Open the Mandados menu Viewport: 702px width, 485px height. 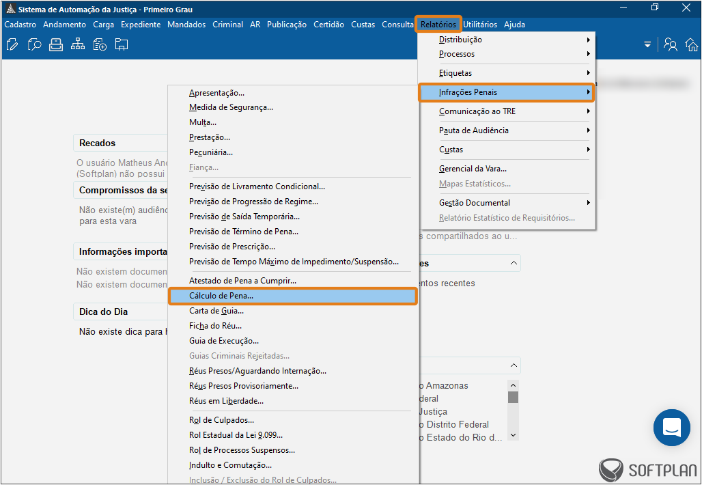186,25
